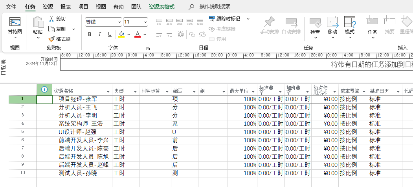Click the 日程表 timeline side label
The image size is (413, 187).
click(4, 67)
